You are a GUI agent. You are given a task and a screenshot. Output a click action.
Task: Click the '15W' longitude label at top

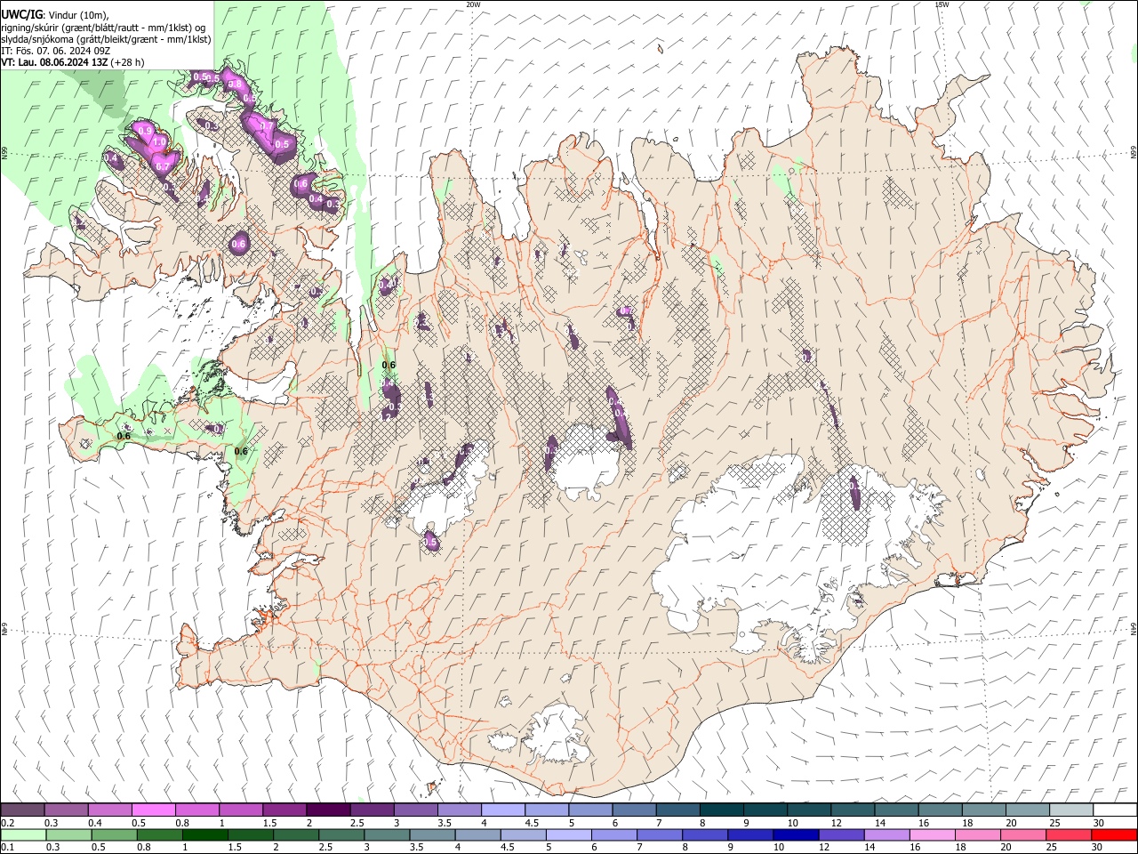click(x=942, y=4)
